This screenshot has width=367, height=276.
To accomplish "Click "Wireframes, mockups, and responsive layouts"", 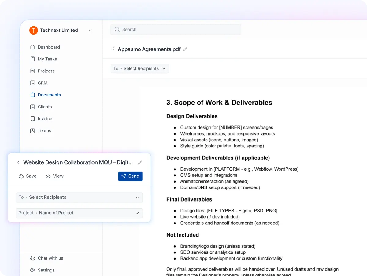I will 228,134.
